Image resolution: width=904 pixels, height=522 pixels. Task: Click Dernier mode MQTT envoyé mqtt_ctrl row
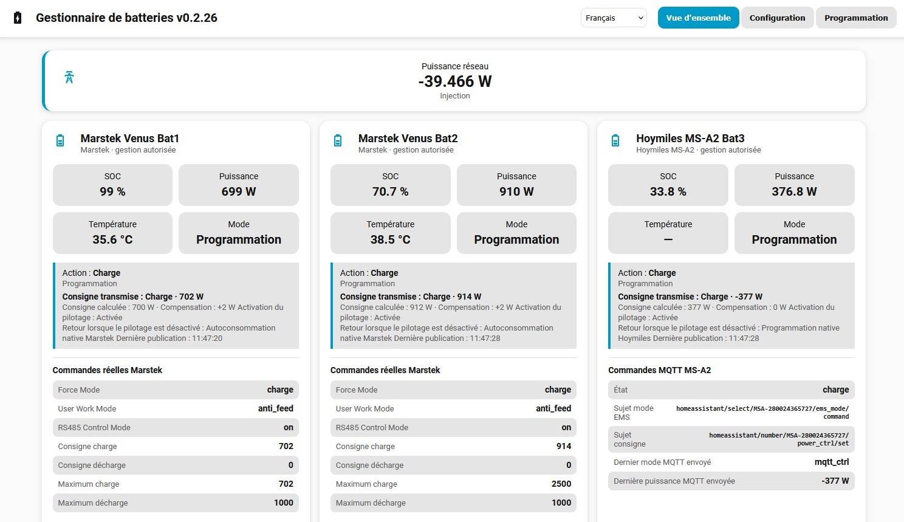point(731,462)
